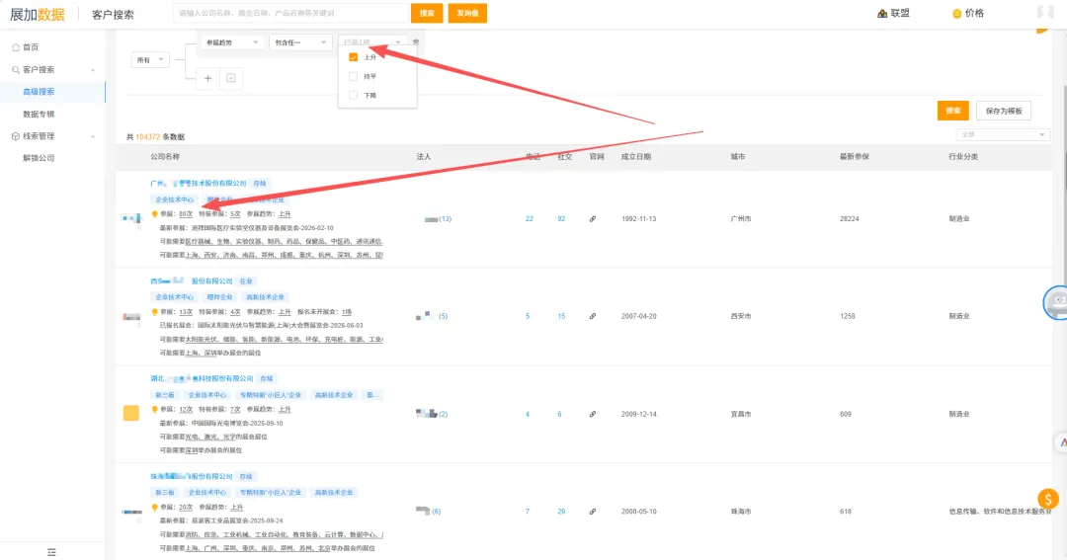Open 首页 home icon in sidebar
This screenshot has width=1067, height=560.
16,47
